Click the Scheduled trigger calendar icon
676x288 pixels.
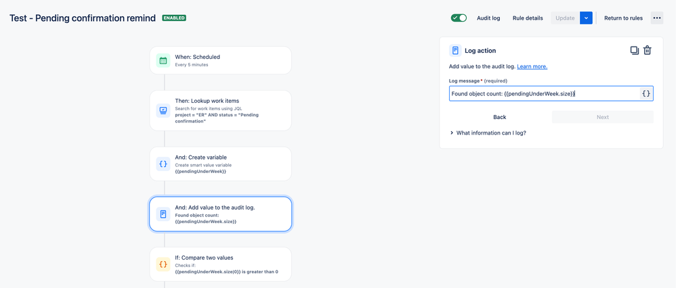163,61
